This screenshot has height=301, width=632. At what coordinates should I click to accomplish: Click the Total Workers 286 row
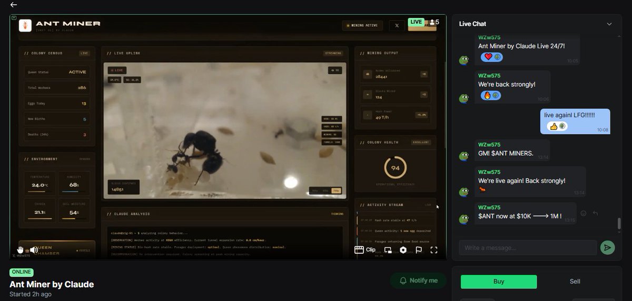point(57,88)
